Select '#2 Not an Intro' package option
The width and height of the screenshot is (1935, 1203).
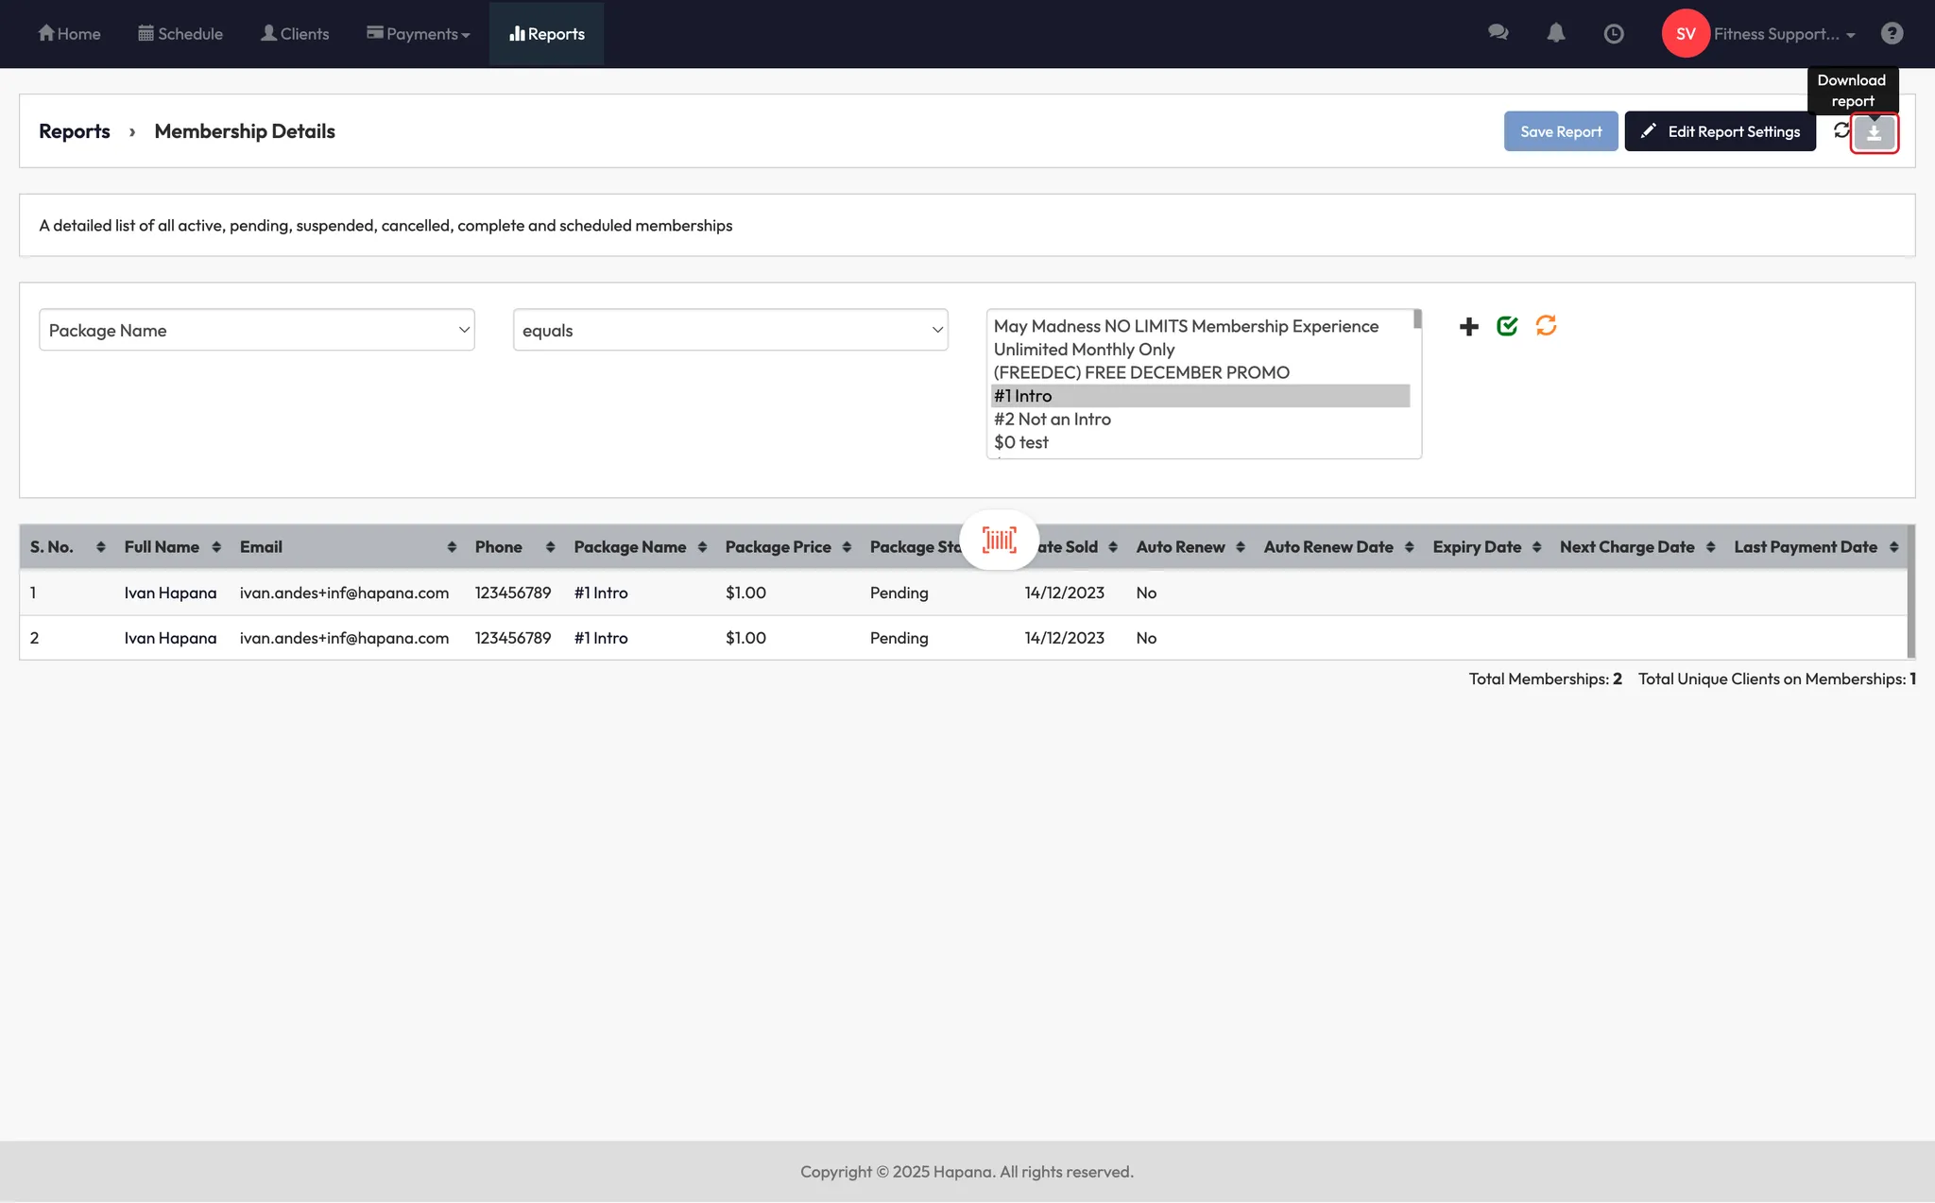(x=1052, y=419)
